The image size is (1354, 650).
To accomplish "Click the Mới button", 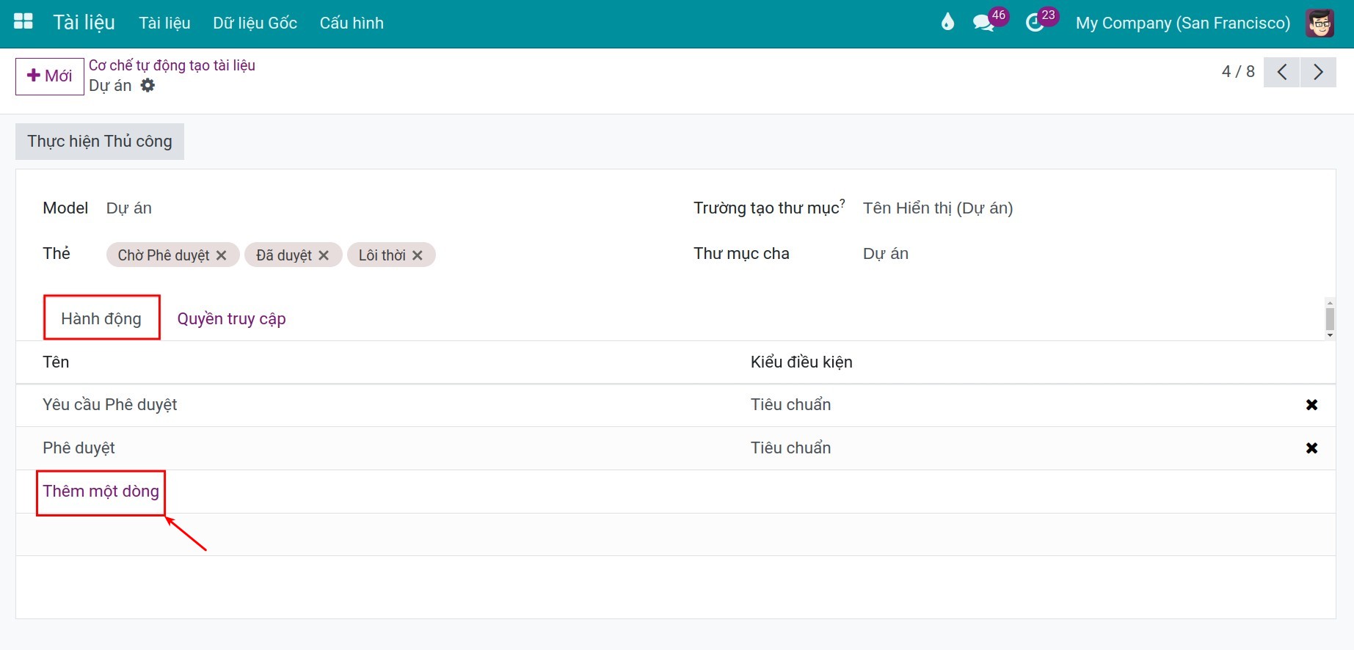I will point(50,76).
